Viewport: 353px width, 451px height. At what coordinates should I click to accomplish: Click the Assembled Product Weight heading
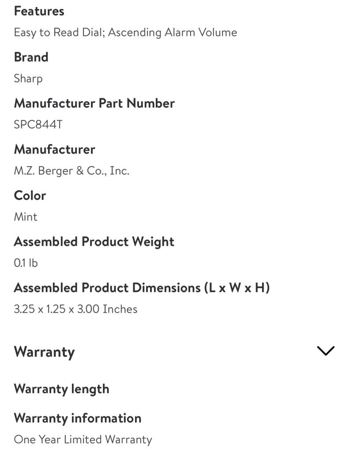tap(94, 241)
